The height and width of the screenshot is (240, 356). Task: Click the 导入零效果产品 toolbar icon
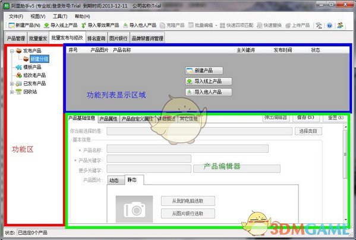[84, 25]
